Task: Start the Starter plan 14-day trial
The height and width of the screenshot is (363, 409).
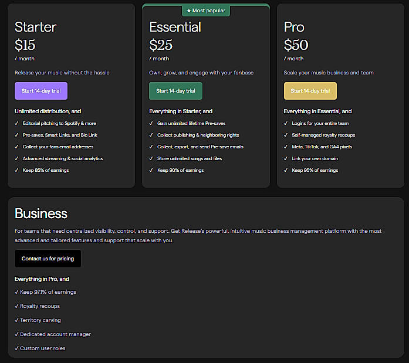Action: 41,91
